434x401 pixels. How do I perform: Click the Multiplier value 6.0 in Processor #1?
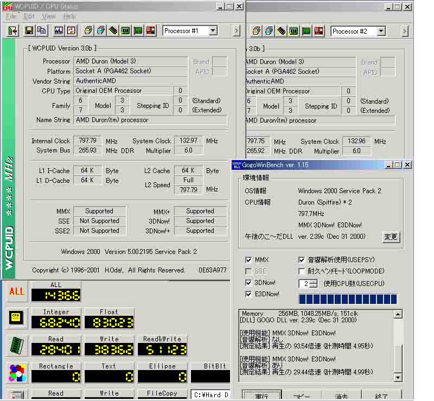(188, 150)
